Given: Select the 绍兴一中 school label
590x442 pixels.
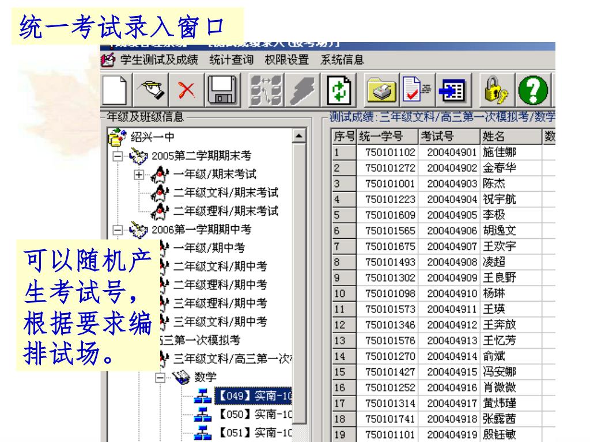Looking at the screenshot, I should (x=152, y=137).
